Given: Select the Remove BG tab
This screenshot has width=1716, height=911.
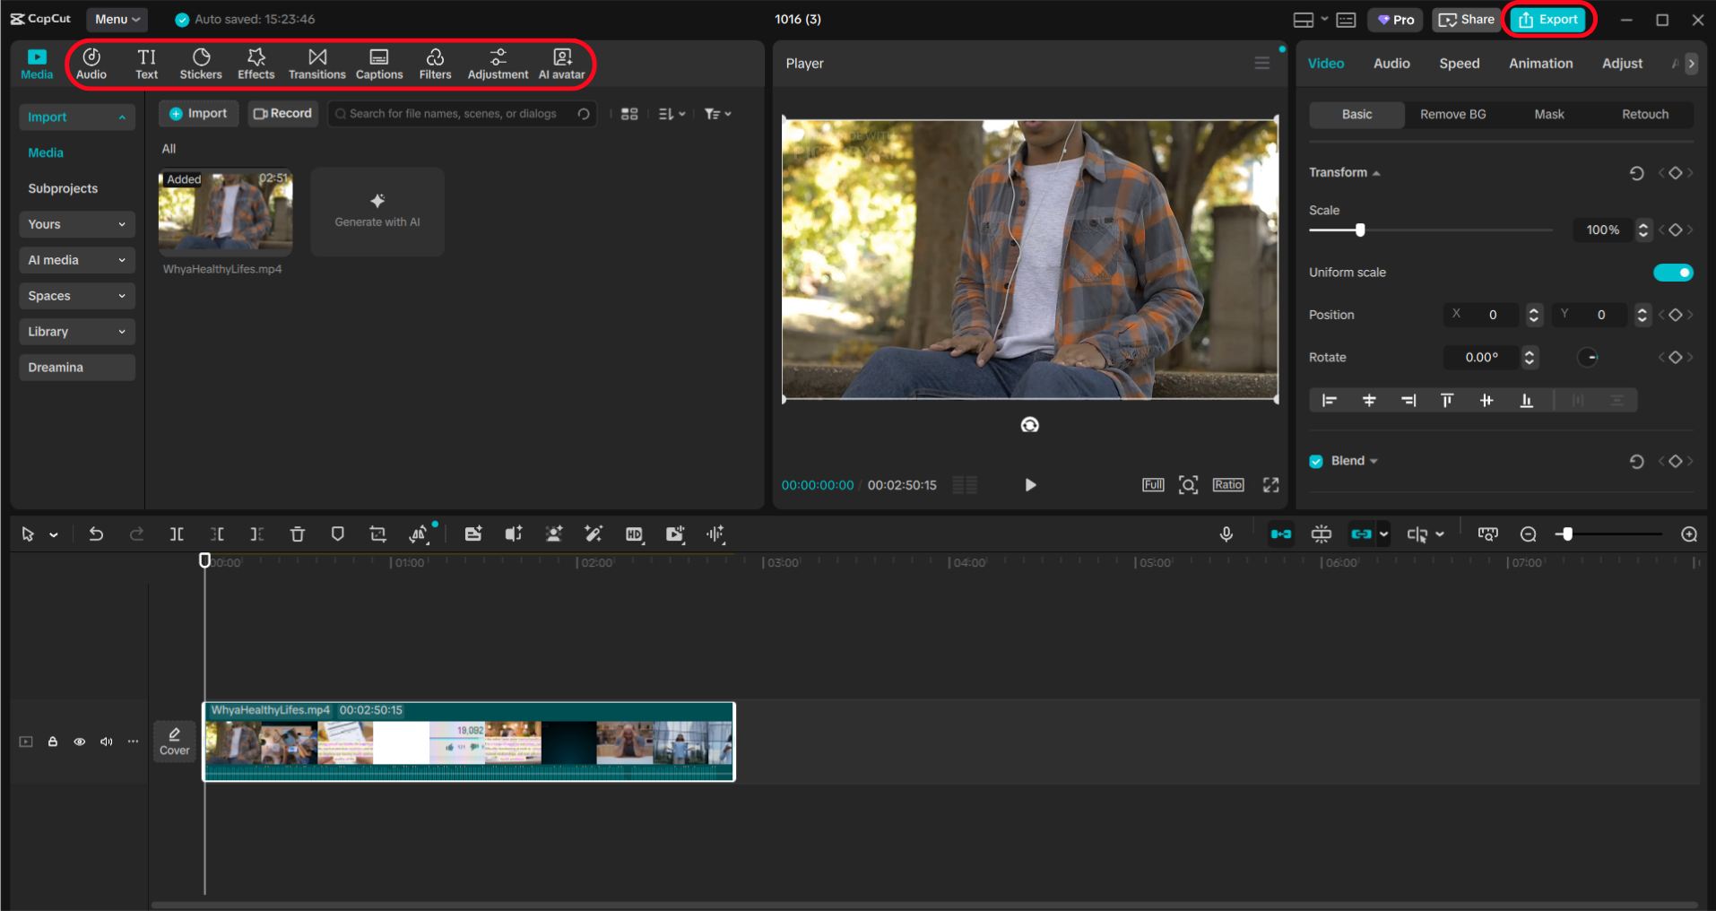Looking at the screenshot, I should click(1452, 115).
